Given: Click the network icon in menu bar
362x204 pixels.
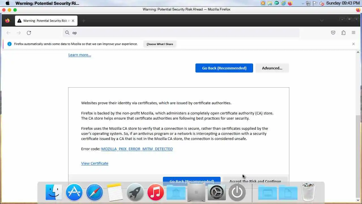Looking at the screenshot, I should [308, 3].
